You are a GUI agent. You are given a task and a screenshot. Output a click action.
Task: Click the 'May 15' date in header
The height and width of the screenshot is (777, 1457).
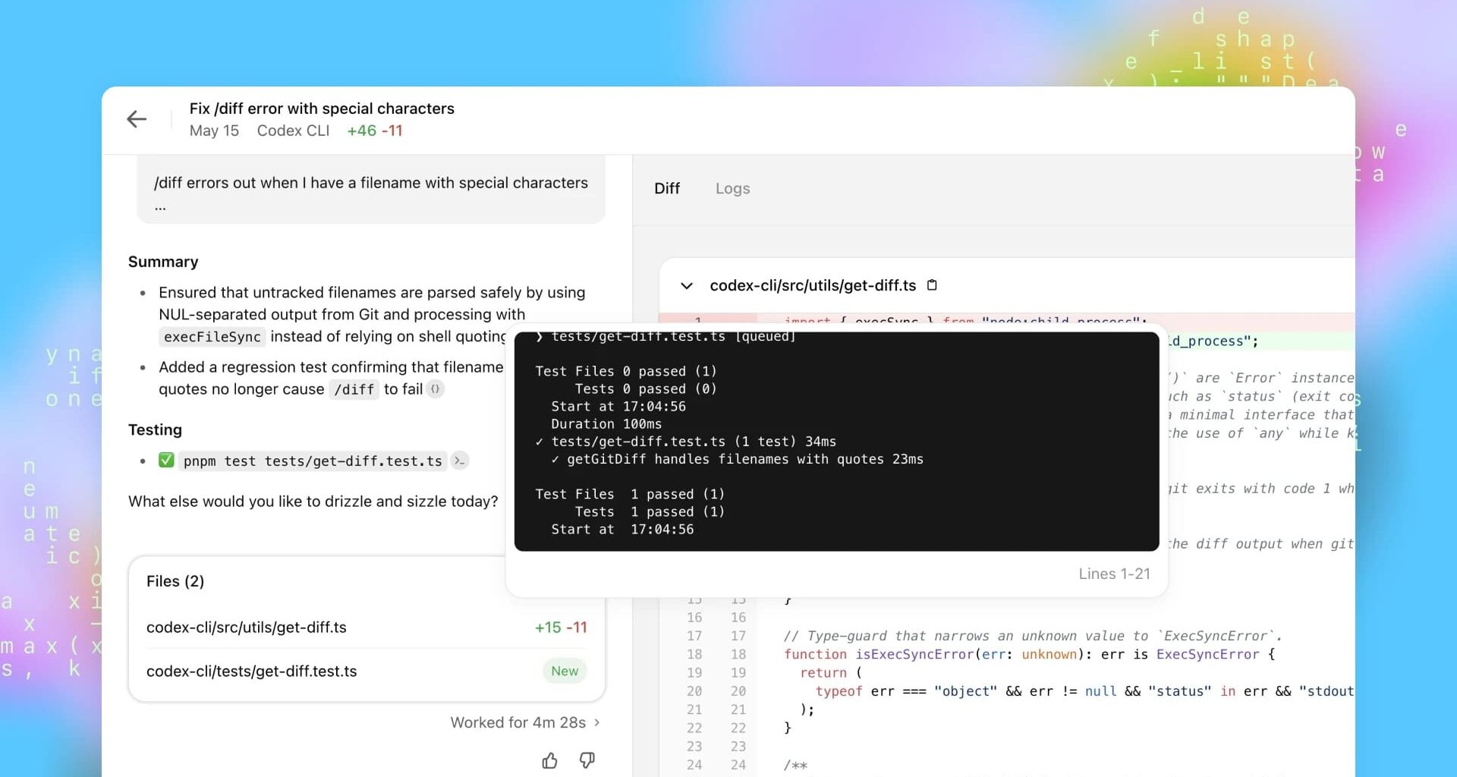click(214, 131)
